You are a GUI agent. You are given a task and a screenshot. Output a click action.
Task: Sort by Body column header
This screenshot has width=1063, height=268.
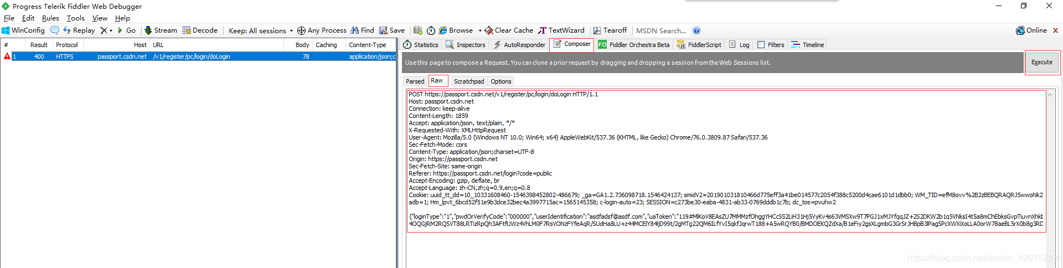click(299, 45)
